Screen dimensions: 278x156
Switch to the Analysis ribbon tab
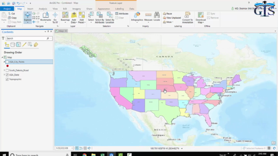point(43,9)
